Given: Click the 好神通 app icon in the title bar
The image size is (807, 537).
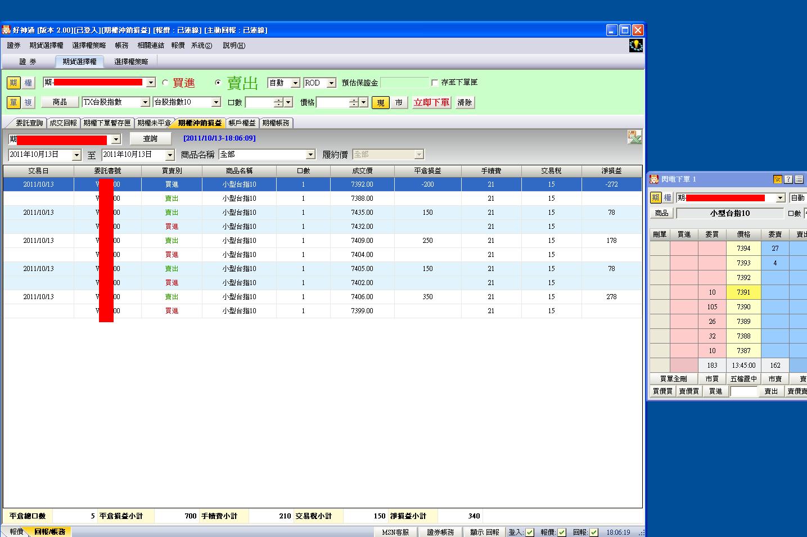Looking at the screenshot, I should pos(6,30).
